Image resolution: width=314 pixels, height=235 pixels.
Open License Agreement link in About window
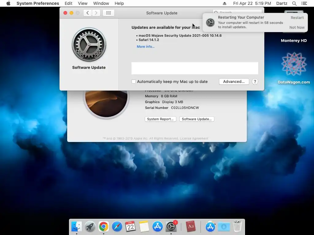pyautogui.click(x=194, y=139)
